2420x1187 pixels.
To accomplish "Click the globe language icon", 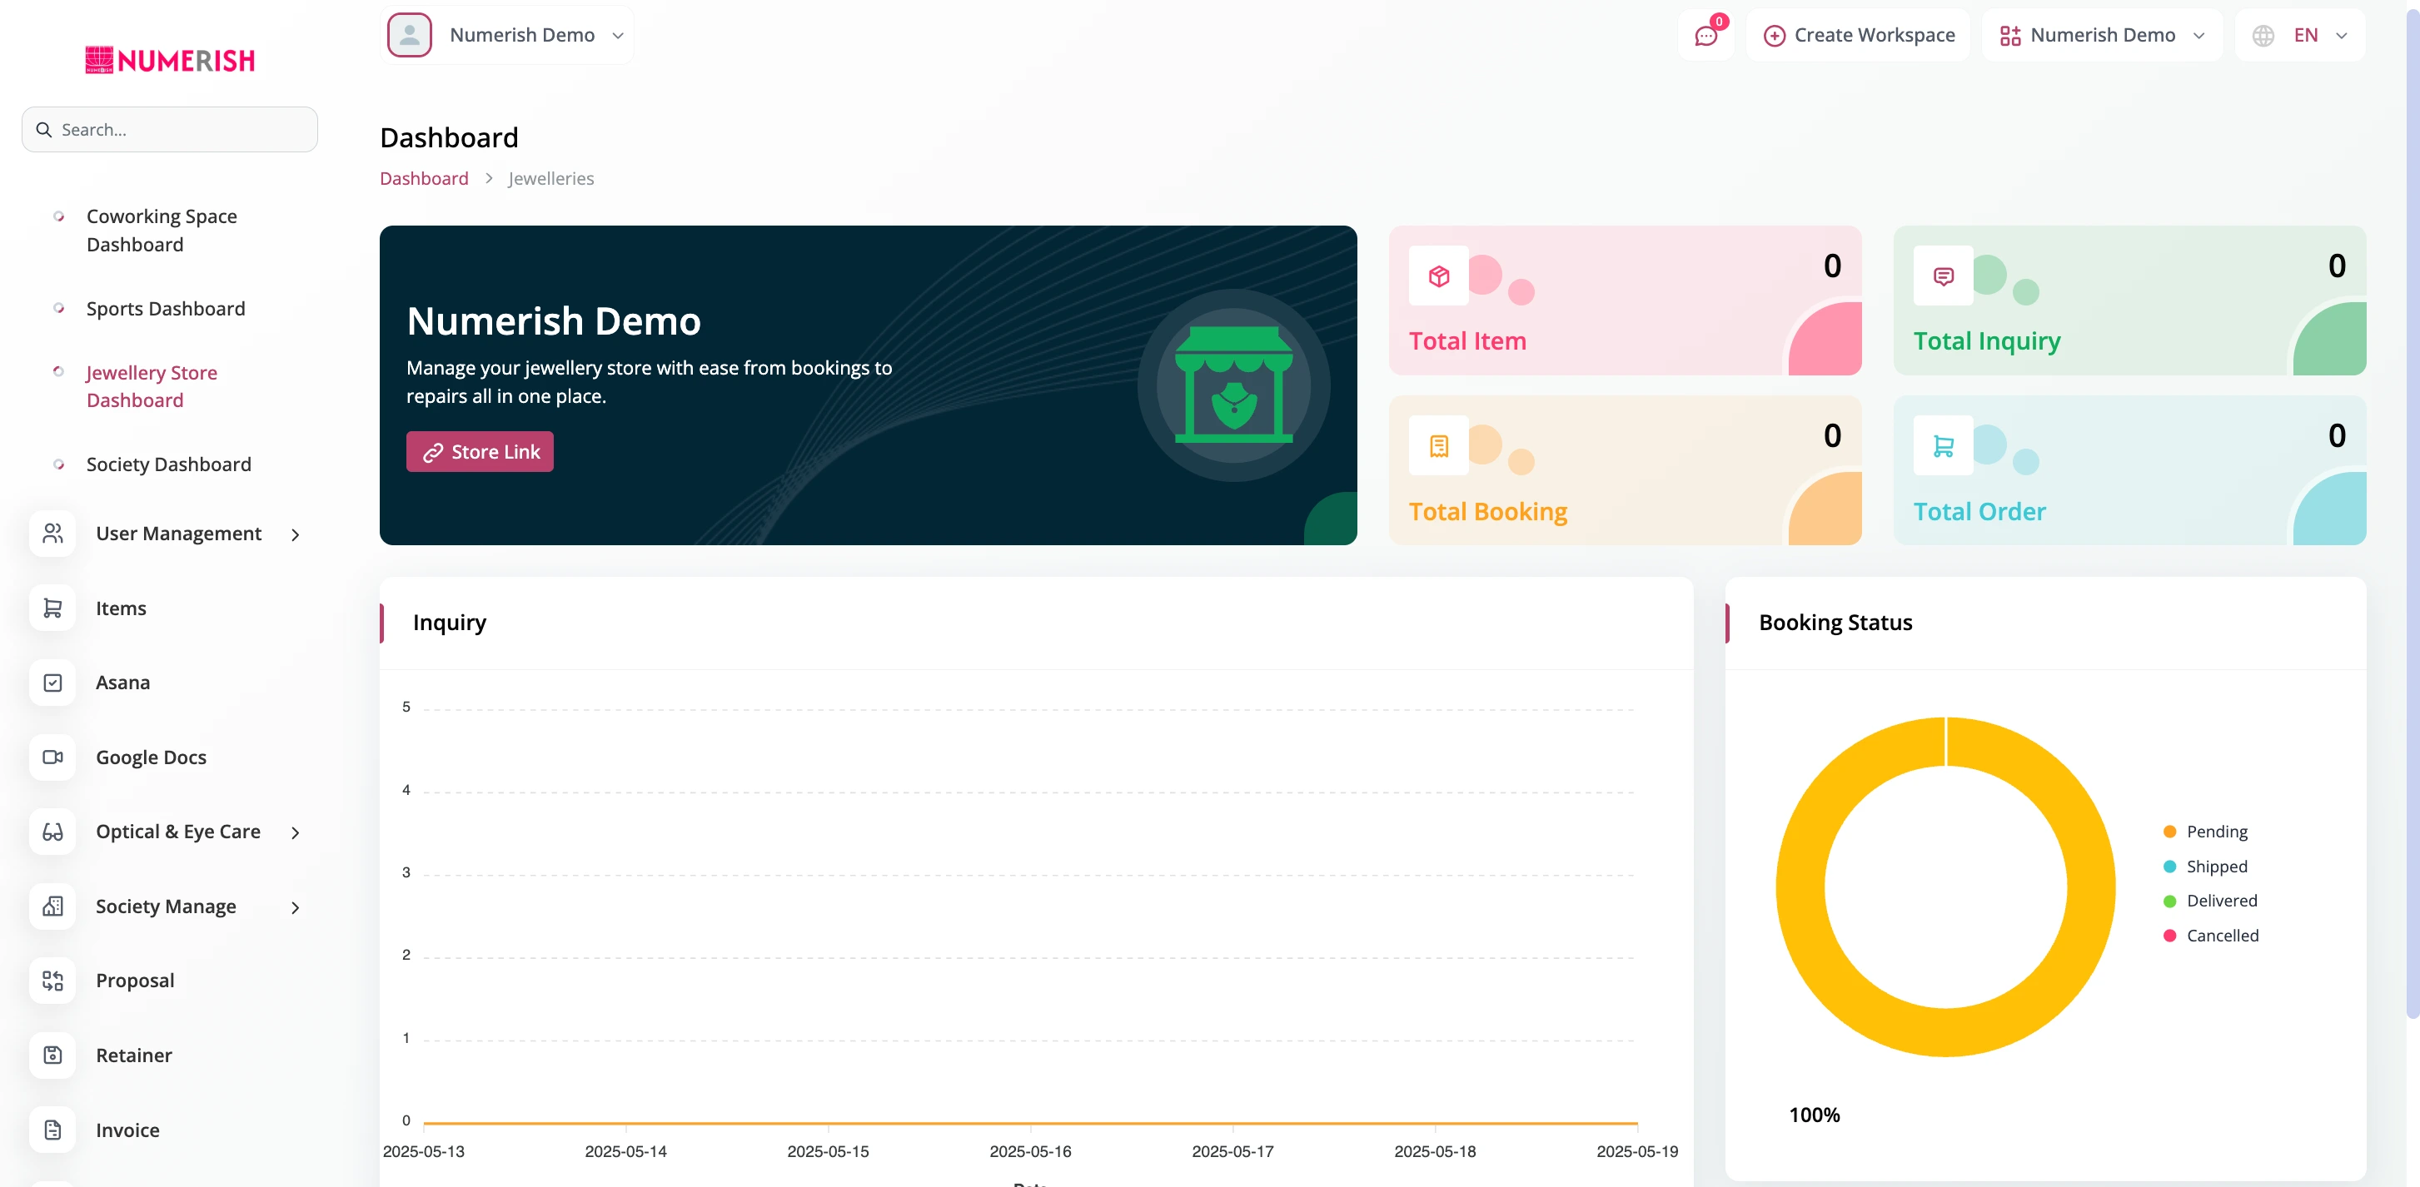I will point(2263,36).
